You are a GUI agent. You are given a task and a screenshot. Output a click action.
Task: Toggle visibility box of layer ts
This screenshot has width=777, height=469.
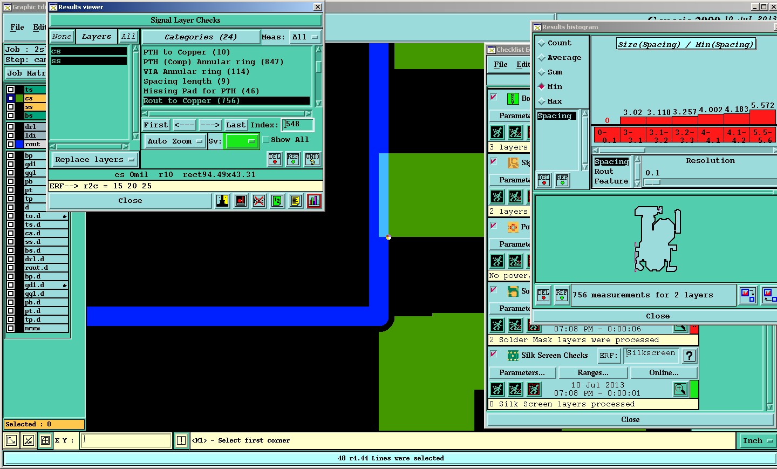tap(11, 90)
